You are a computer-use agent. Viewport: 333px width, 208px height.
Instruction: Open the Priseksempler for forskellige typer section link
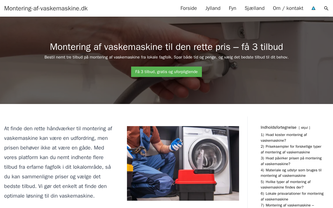(x=291, y=149)
